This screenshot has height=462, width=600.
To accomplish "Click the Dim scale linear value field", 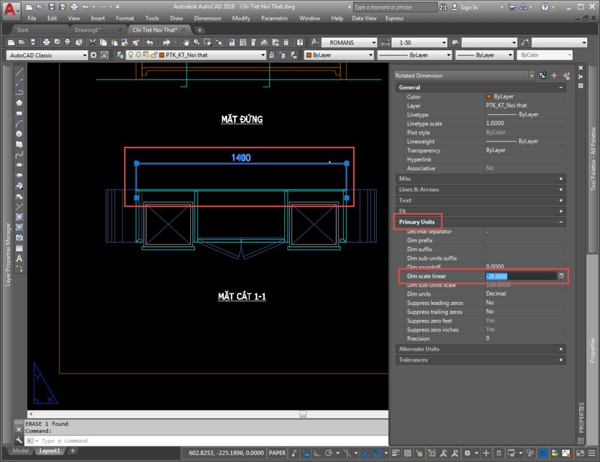I will pos(521,276).
